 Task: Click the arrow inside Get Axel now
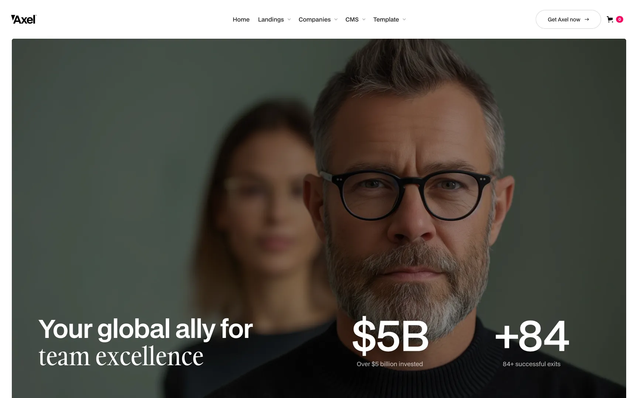(x=587, y=20)
